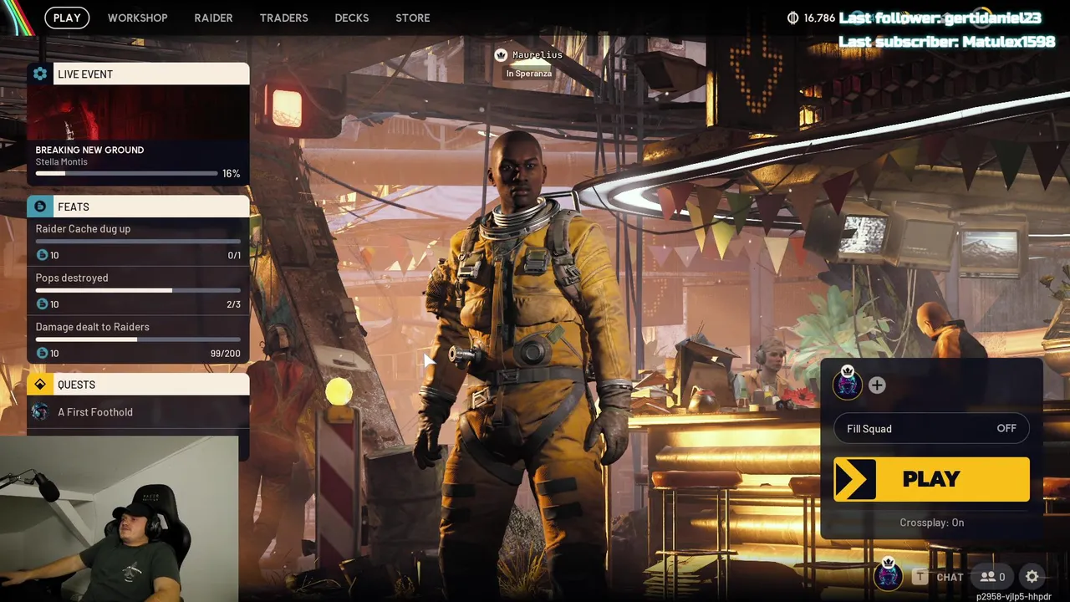Click Breaking New Ground progress bar
The height and width of the screenshot is (602, 1070).
(126, 174)
